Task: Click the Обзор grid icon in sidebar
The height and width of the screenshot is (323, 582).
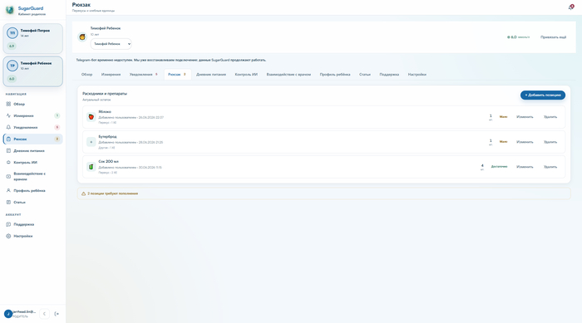Action: coord(8,104)
